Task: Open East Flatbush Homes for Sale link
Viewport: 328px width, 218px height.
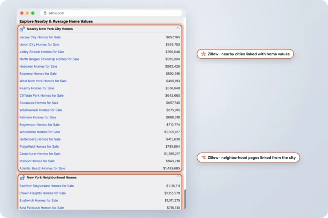Action: point(41,208)
